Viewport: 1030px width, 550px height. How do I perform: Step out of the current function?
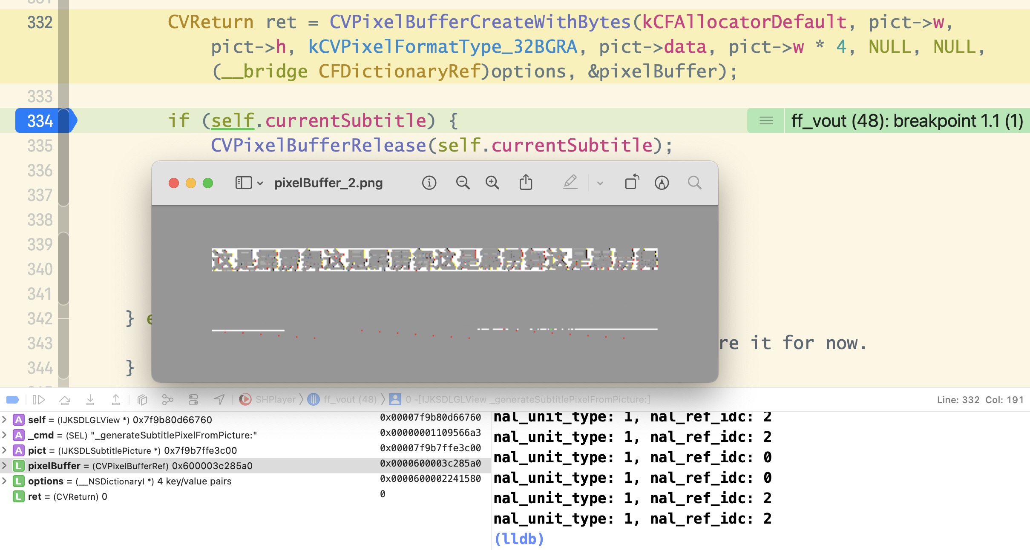116,399
